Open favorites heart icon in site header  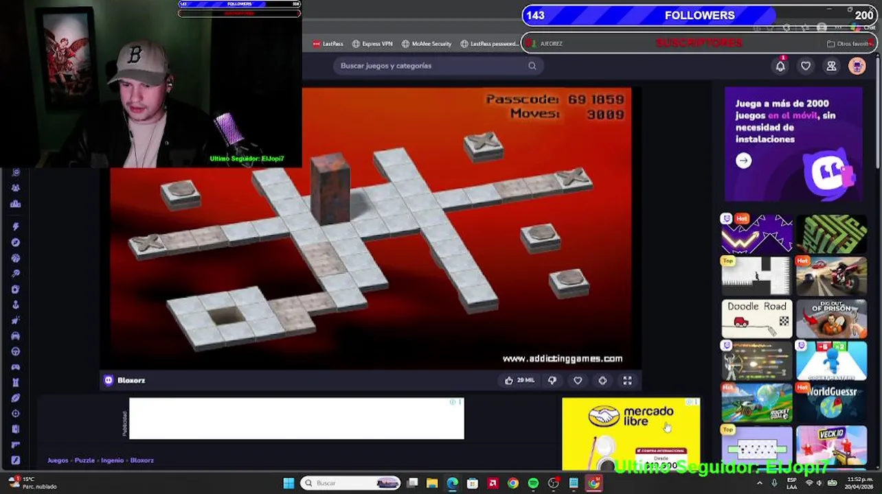806,66
